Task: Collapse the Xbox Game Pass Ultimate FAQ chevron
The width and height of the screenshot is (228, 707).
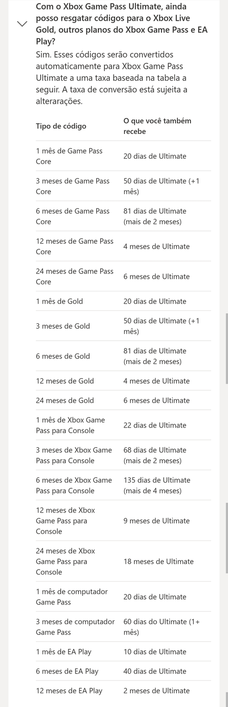Action: pyautogui.click(x=23, y=24)
